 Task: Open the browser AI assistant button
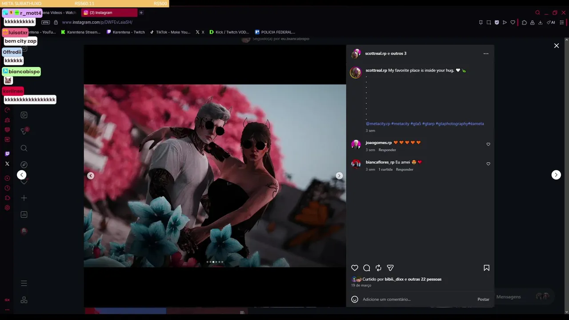551,22
